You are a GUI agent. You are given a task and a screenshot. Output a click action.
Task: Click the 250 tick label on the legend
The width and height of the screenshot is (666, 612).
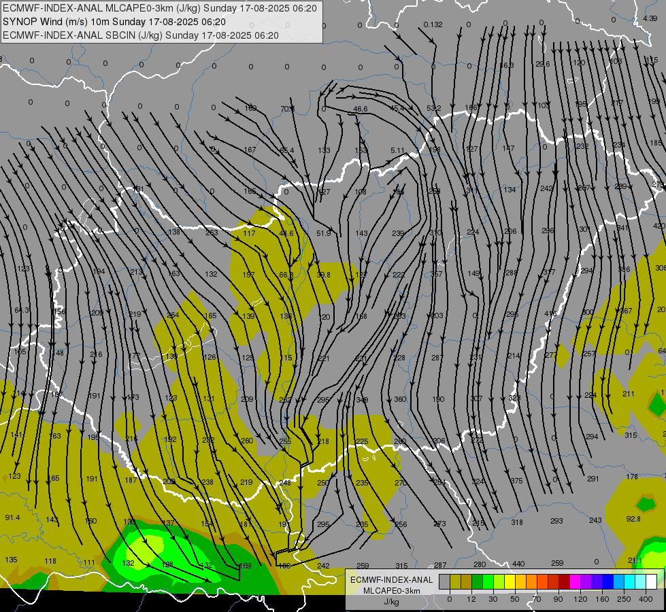point(624,599)
